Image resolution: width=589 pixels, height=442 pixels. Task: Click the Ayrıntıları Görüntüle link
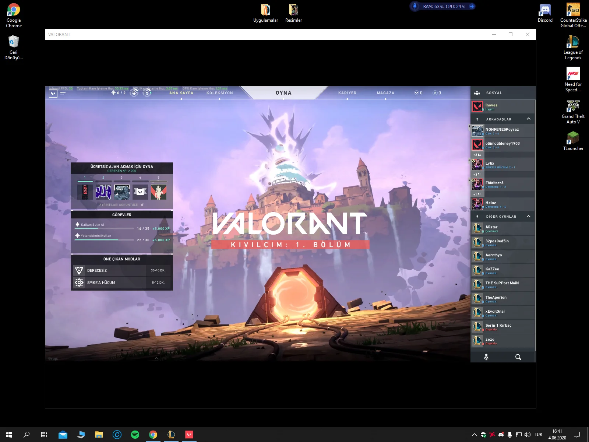tap(121, 205)
